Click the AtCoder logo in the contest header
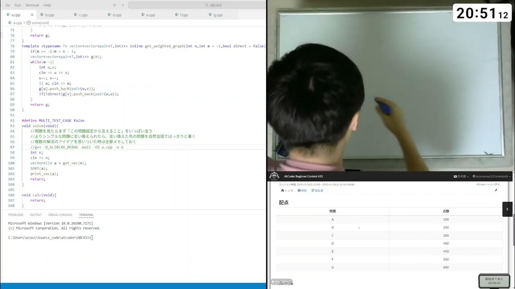The image size is (515, 289). 274,175
